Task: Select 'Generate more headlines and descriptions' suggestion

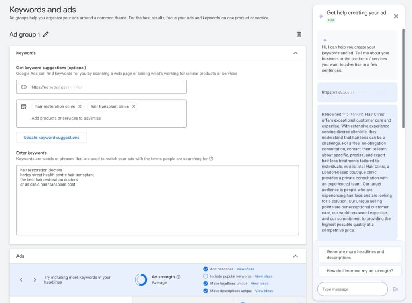Action: pos(360,254)
